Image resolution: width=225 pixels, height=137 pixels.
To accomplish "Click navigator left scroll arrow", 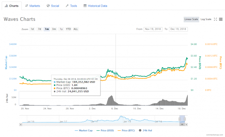I will [21, 125].
